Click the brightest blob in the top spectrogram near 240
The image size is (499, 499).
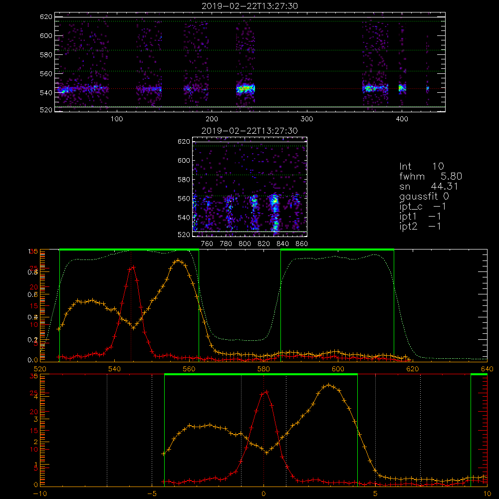click(246, 89)
